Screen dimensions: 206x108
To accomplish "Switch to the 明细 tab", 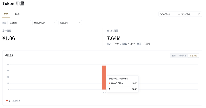I will [x=17, y=14].
